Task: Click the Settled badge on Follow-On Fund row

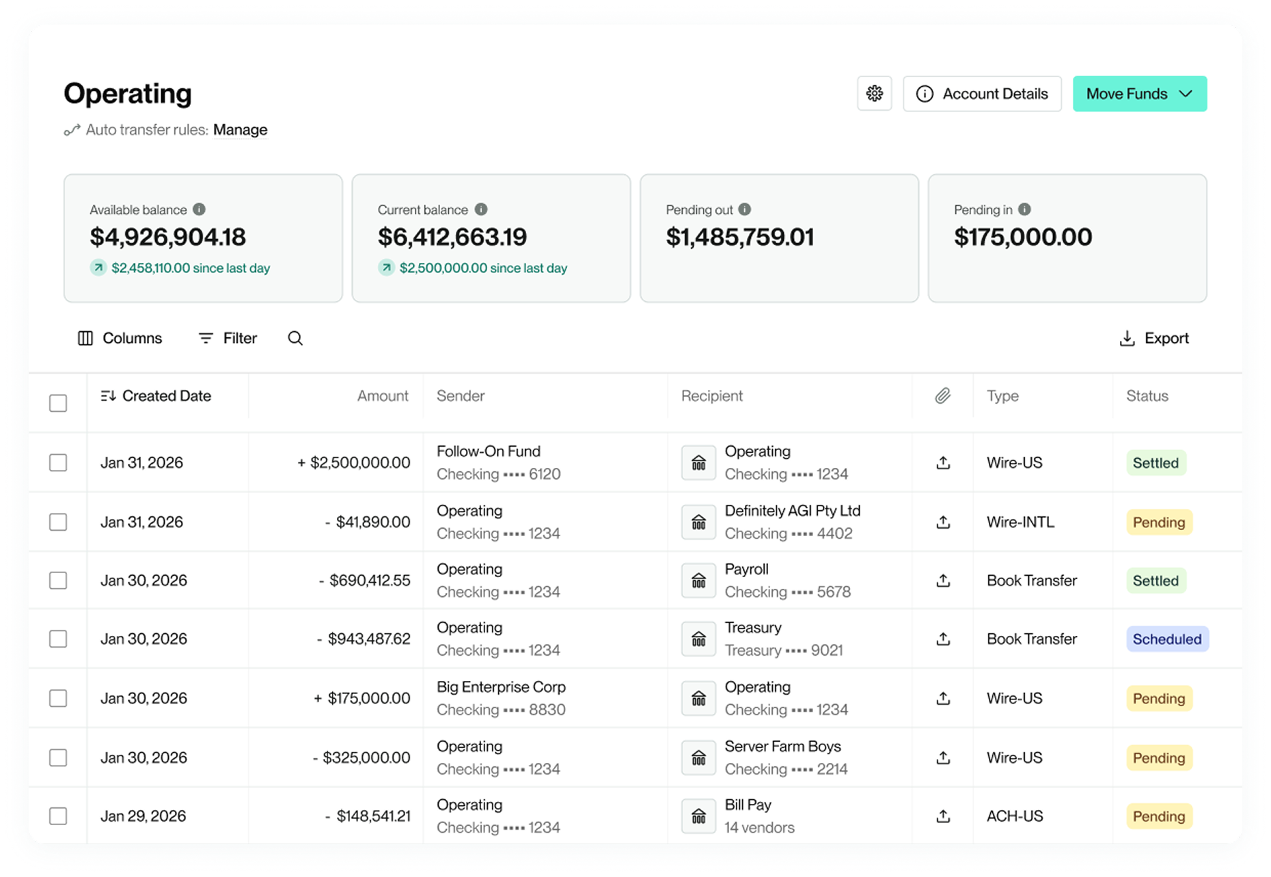Action: (1156, 462)
